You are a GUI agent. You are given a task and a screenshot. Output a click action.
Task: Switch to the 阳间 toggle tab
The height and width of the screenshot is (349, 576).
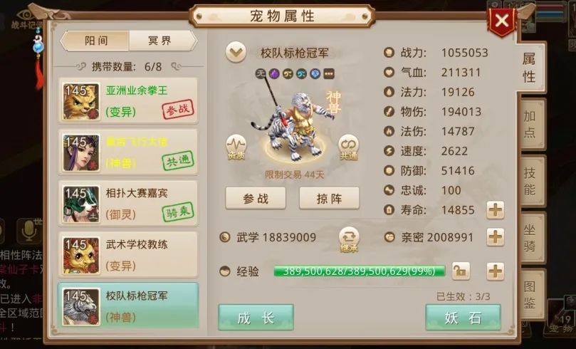tap(96, 41)
